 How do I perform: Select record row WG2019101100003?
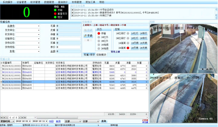74,66
